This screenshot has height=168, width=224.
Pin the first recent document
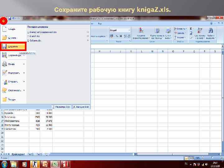pyautogui.click(x=87, y=32)
